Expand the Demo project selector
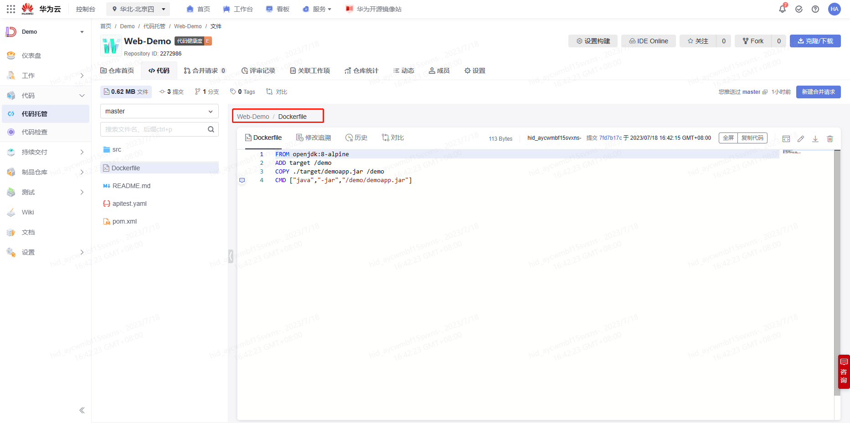 (x=46, y=32)
